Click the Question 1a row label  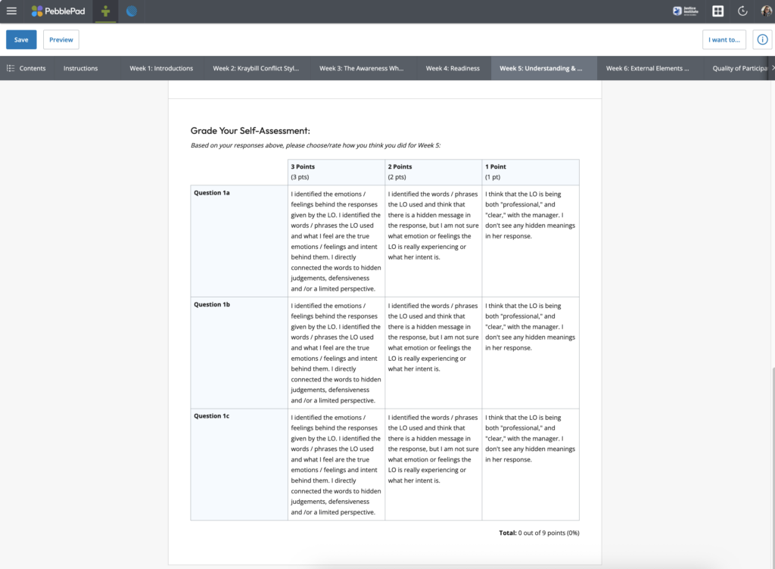point(212,193)
